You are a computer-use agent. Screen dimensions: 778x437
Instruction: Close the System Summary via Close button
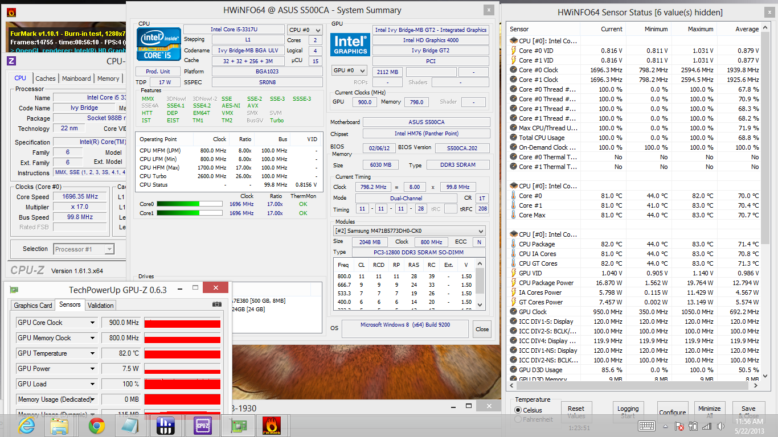click(x=482, y=329)
